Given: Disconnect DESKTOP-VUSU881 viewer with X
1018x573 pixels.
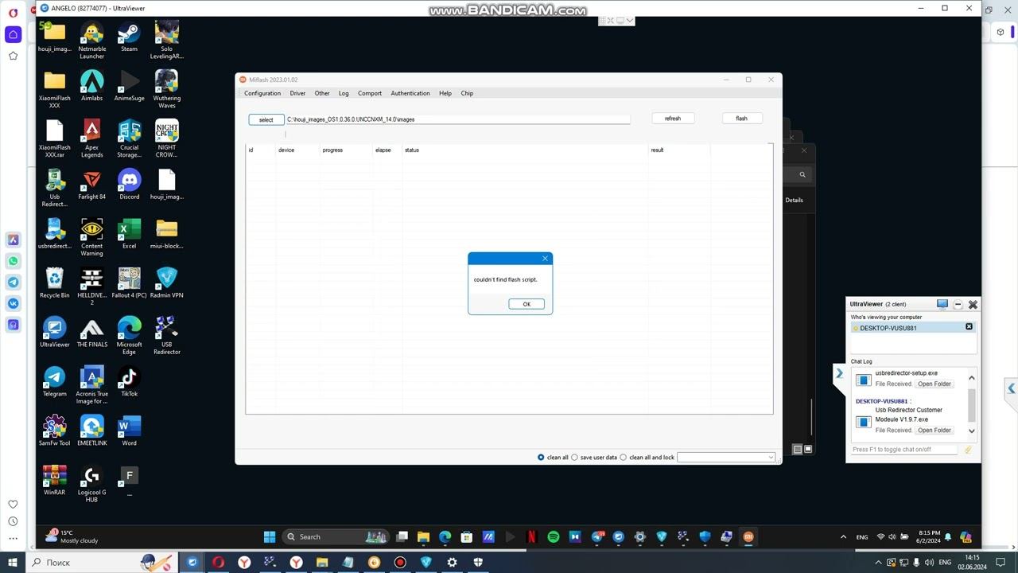Looking at the screenshot, I should point(969,327).
